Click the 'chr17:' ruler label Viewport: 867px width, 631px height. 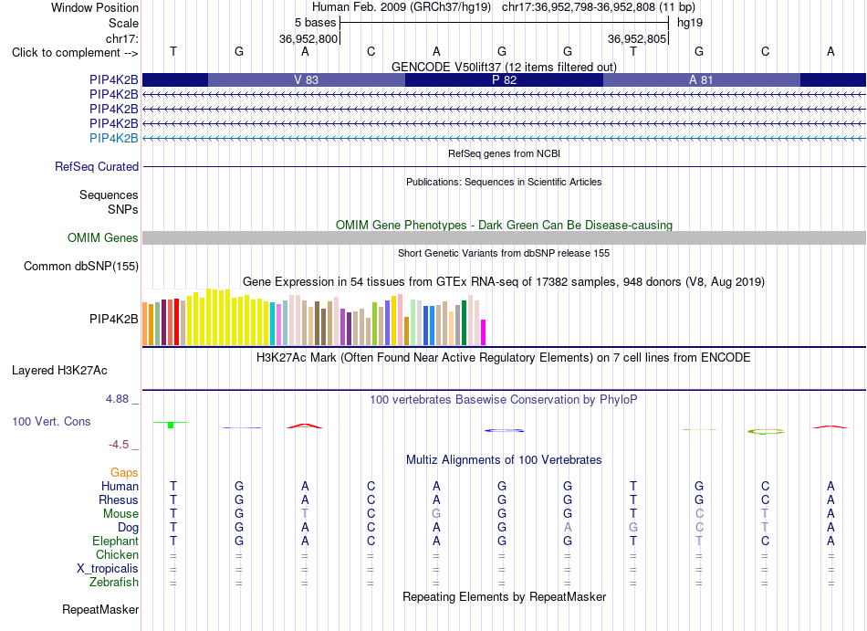tap(121, 38)
